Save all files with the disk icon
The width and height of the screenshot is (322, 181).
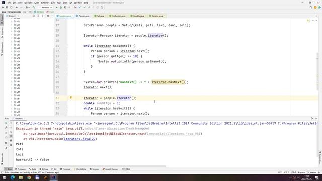pyautogui.click(x=7, y=7)
